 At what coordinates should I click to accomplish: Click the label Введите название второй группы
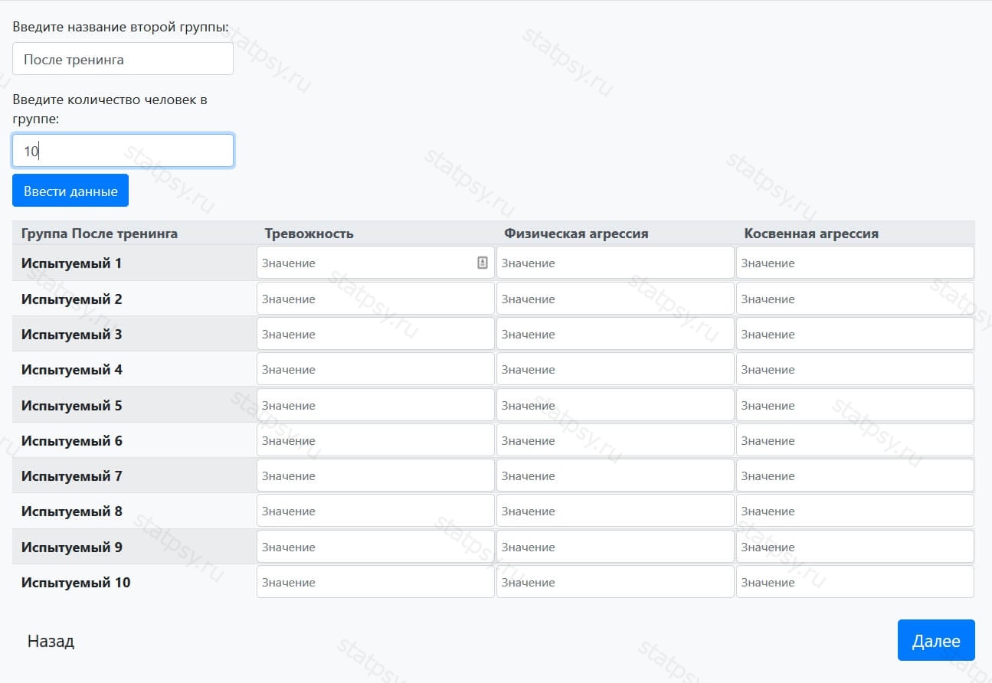[120, 27]
